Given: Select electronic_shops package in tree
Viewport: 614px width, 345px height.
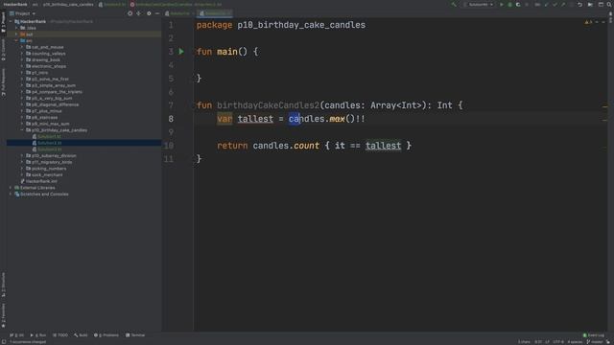Looking at the screenshot, I should 49,66.
